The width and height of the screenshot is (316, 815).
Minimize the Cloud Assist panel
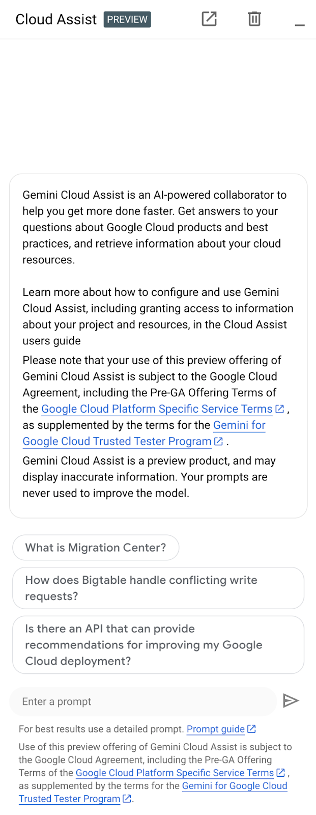click(300, 23)
